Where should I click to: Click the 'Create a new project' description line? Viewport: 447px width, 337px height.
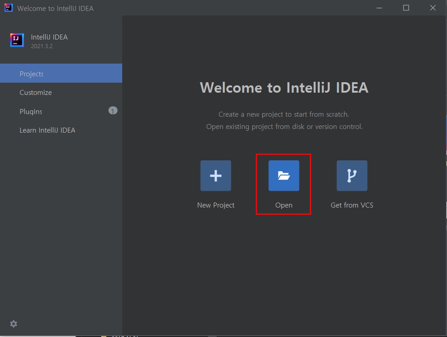coord(283,114)
